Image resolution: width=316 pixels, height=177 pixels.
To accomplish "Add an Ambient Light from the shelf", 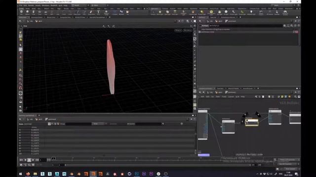I will [251, 13].
